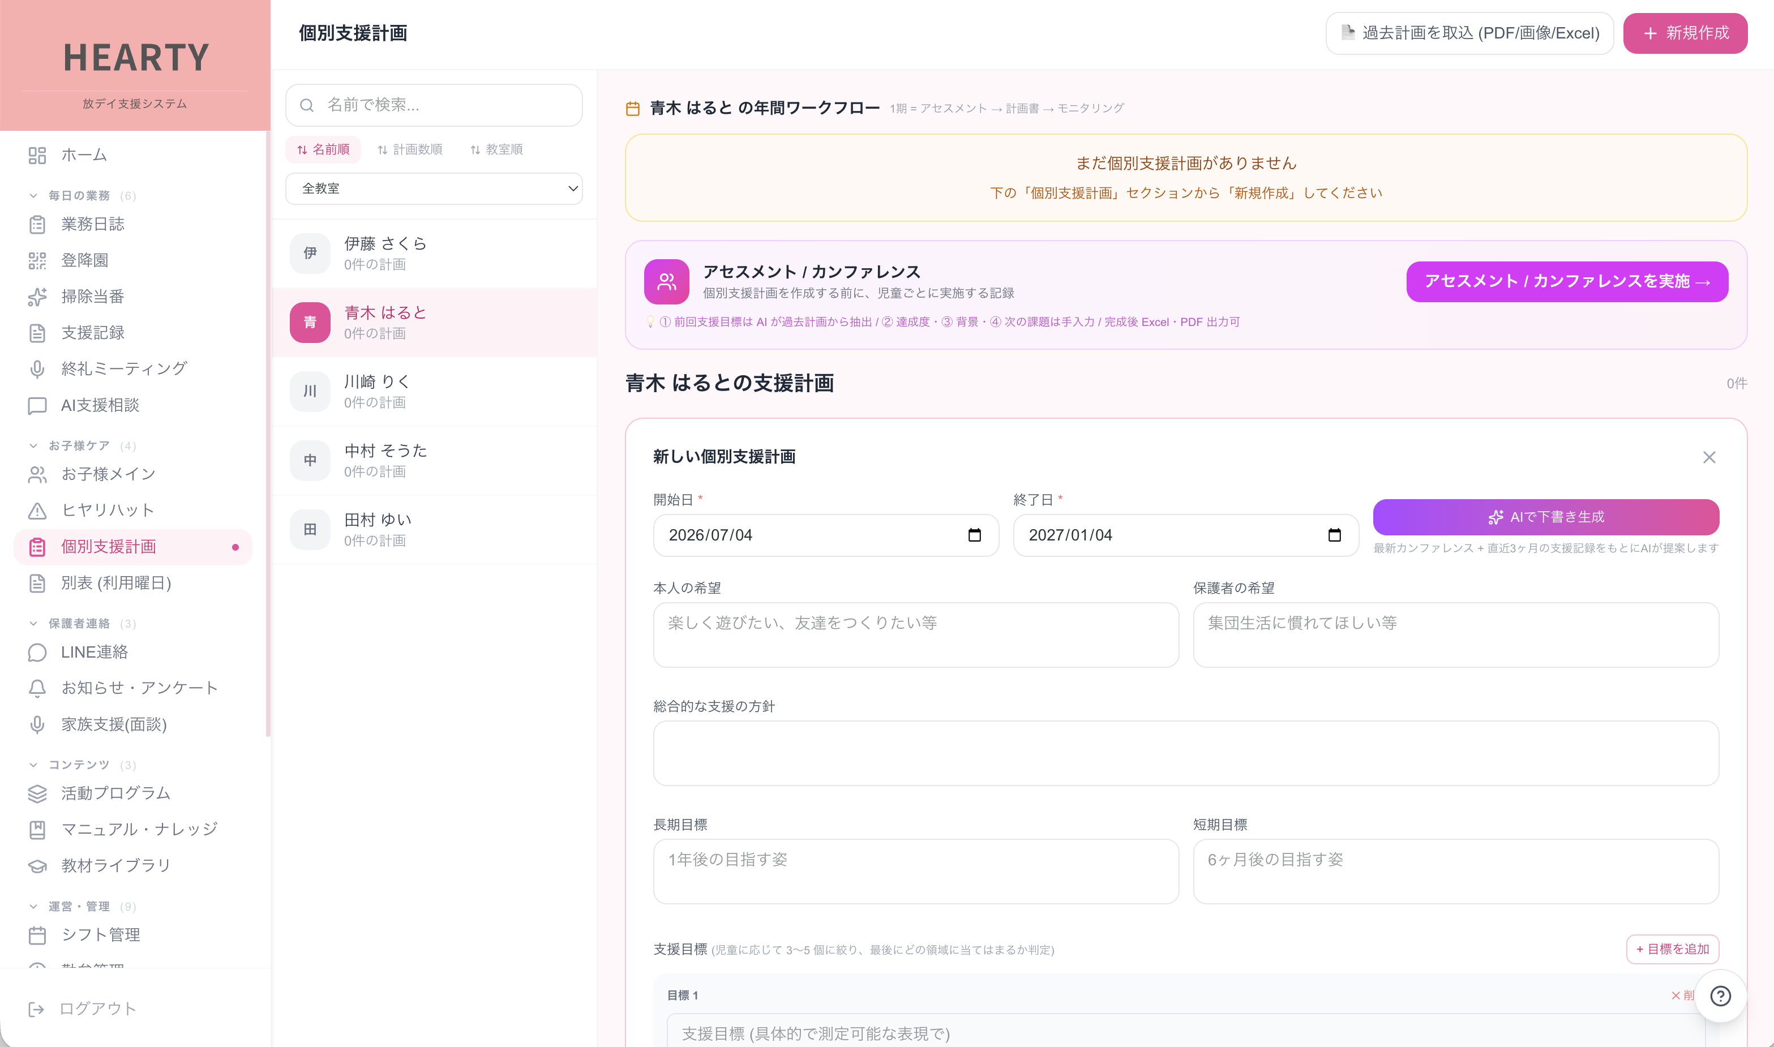Open シフト管理 calendar item

[132, 935]
